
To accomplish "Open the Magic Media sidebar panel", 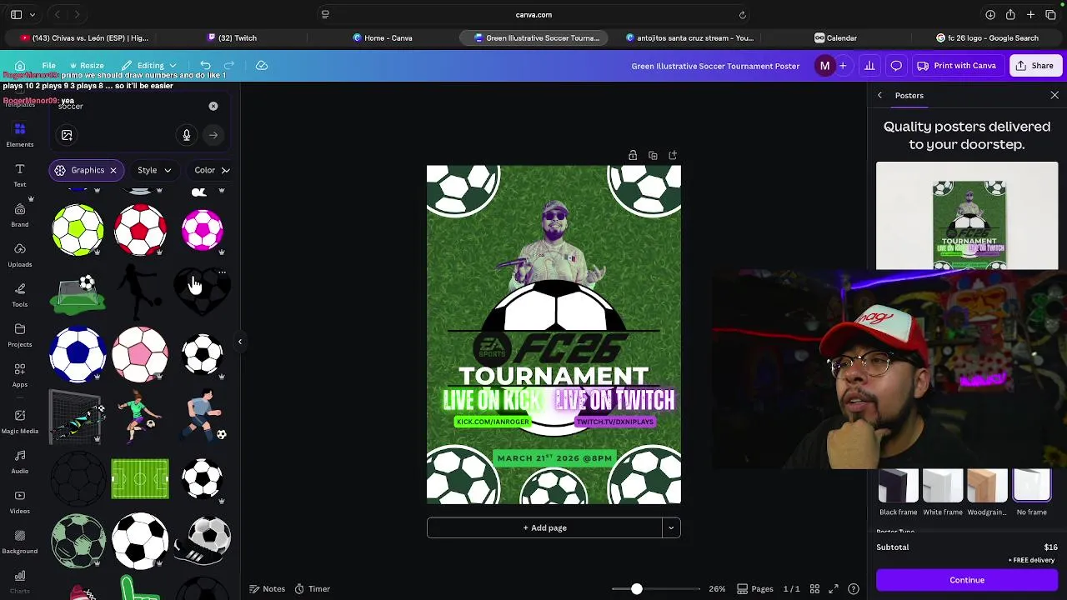I will click(20, 422).
